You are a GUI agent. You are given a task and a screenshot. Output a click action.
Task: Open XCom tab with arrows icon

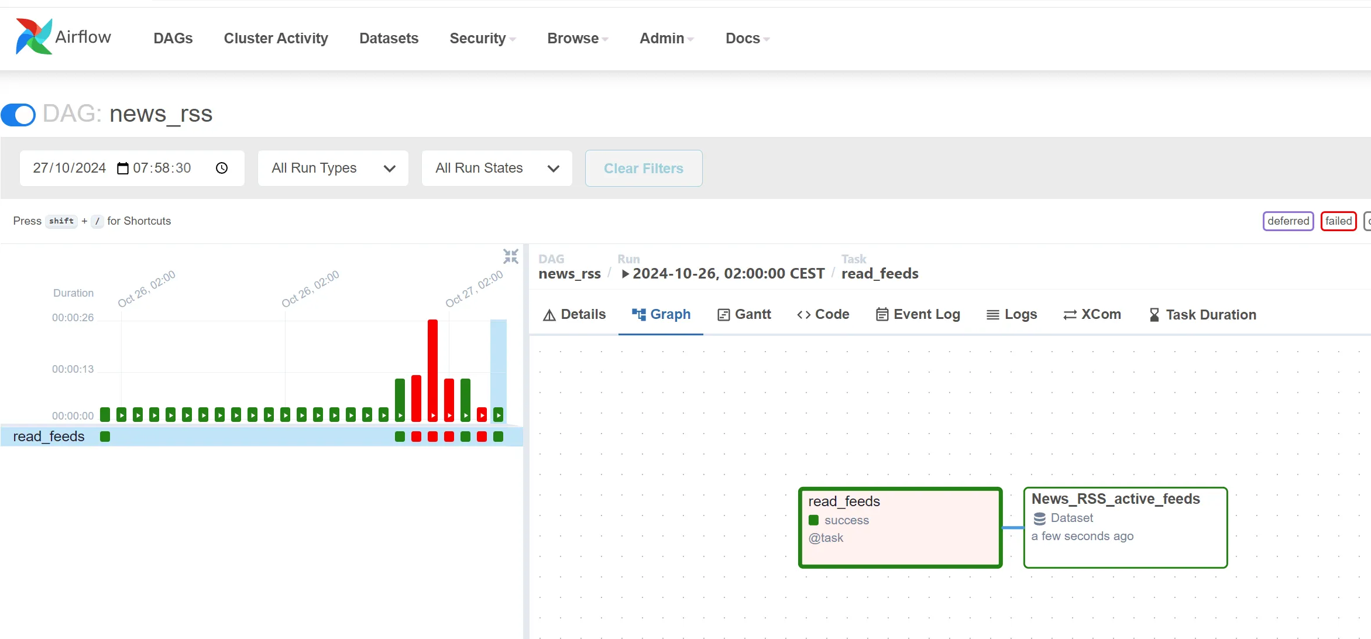1091,315
